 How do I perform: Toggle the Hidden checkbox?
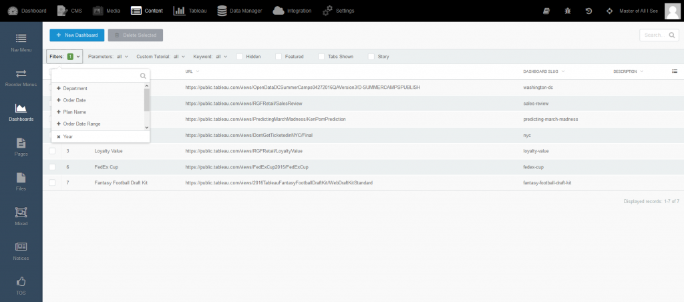click(240, 56)
